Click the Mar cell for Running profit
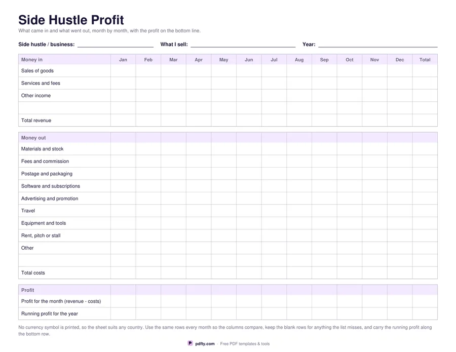456x352 pixels. click(x=173, y=314)
